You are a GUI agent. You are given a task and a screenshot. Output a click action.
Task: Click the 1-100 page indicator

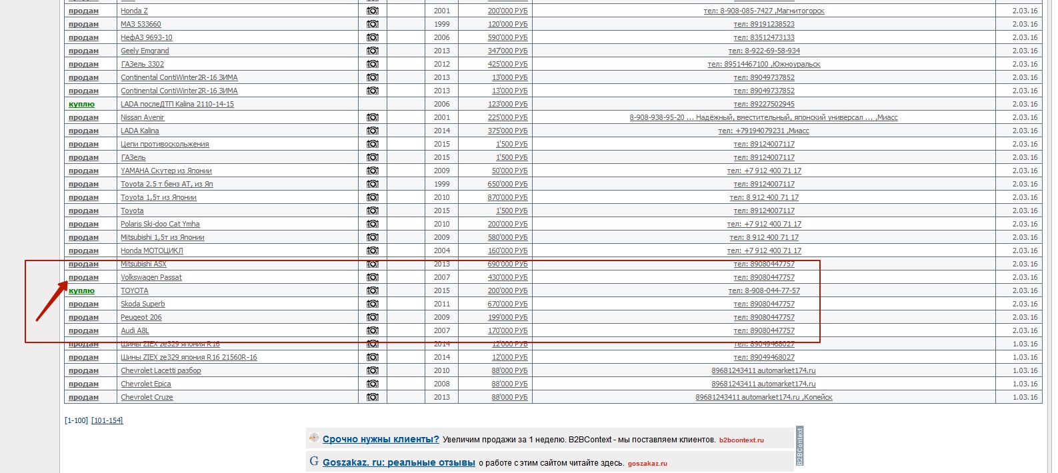[x=76, y=420]
